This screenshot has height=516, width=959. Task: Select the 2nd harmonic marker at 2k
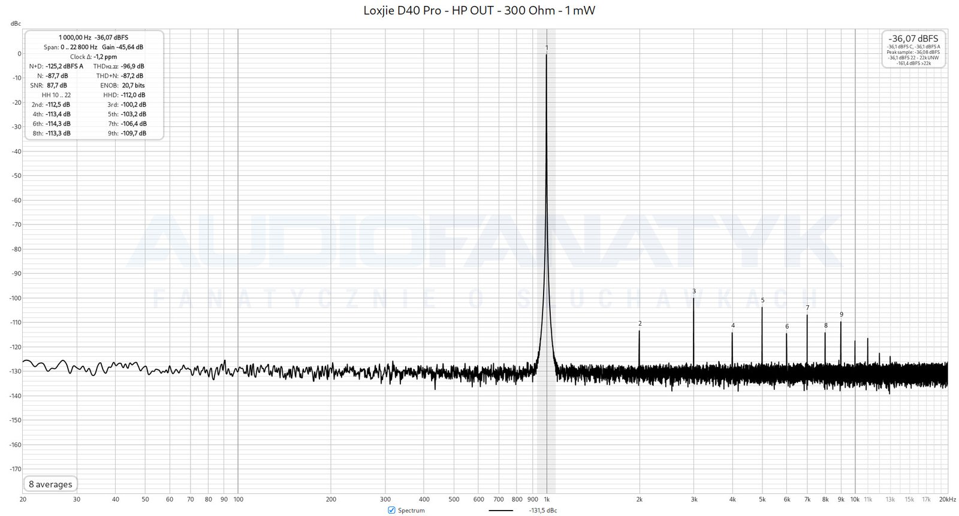click(x=640, y=324)
